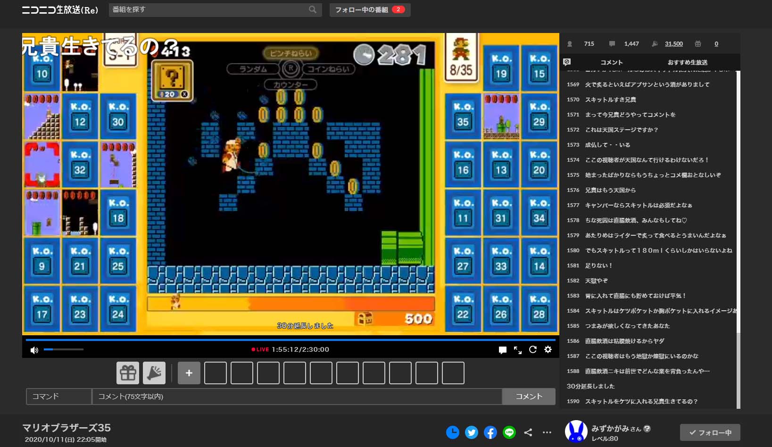Click the timeshift clock icon
This screenshot has height=447, width=772.
[453, 432]
